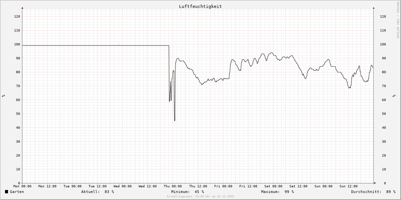401x200 pixels.
Task: Select the 70 label on the left axis
Action: [18, 86]
